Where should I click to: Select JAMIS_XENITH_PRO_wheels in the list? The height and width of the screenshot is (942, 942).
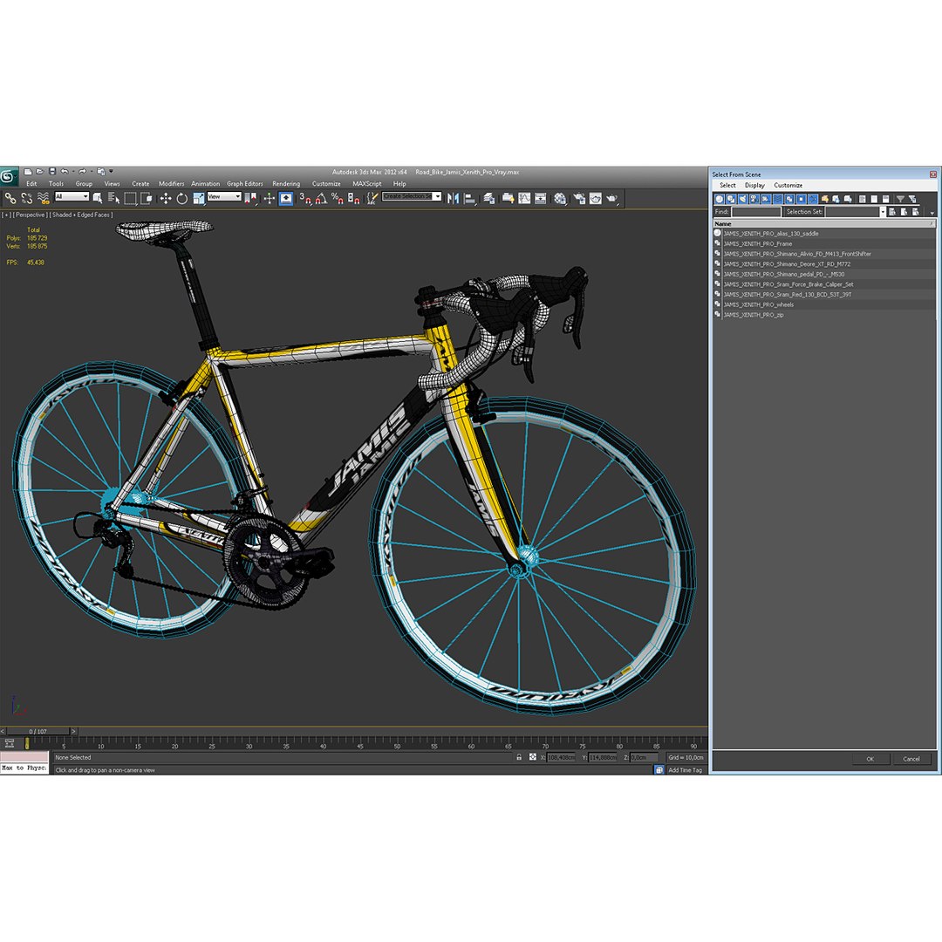(x=824, y=304)
